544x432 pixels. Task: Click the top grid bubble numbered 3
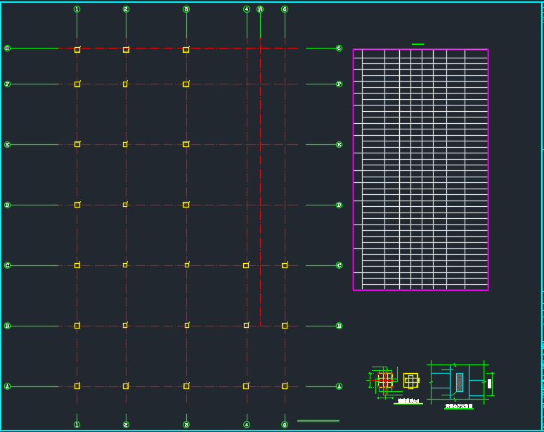tap(186, 9)
